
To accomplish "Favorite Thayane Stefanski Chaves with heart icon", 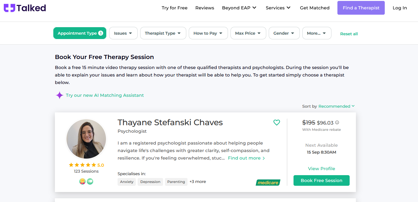I will 277,123.
